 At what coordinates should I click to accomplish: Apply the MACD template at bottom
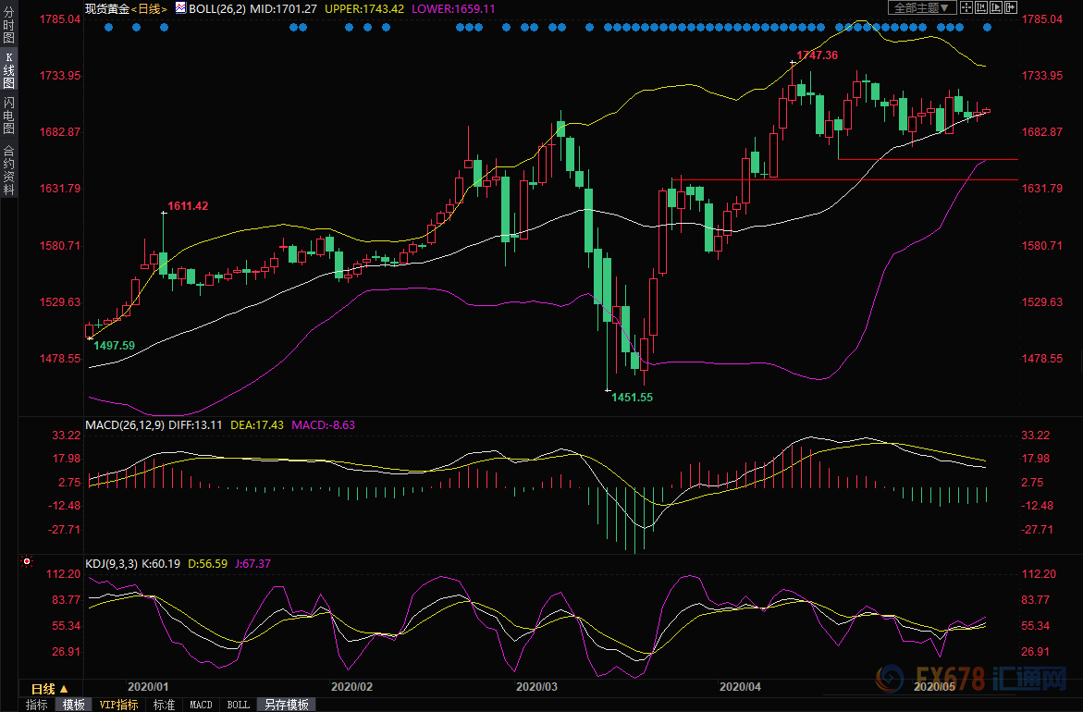click(x=201, y=705)
